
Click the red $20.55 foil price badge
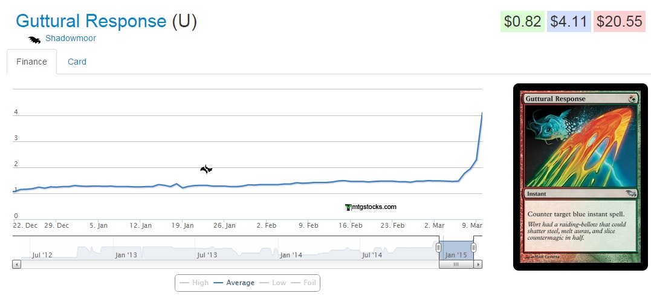pyautogui.click(x=619, y=22)
